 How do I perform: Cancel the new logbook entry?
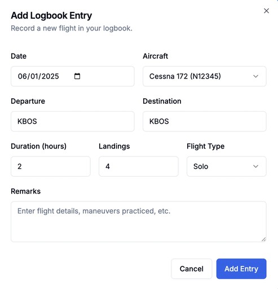tap(192, 269)
